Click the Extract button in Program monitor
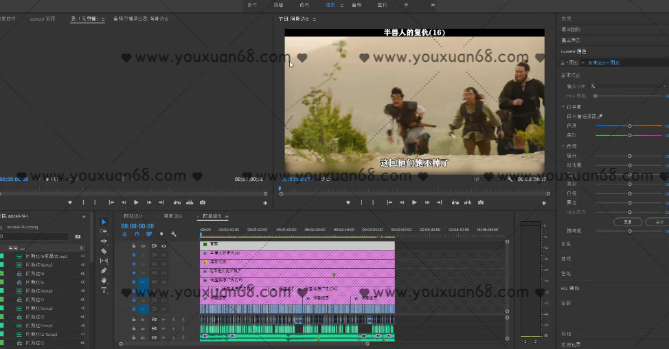The width and height of the screenshot is (669, 349). [x=468, y=203]
